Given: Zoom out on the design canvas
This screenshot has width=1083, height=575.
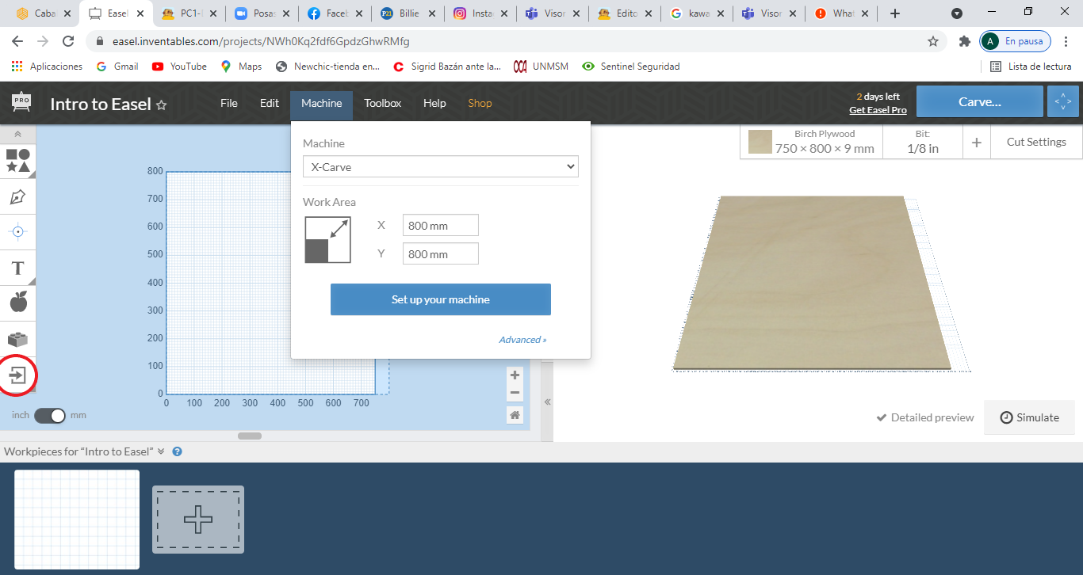Looking at the screenshot, I should click(515, 393).
